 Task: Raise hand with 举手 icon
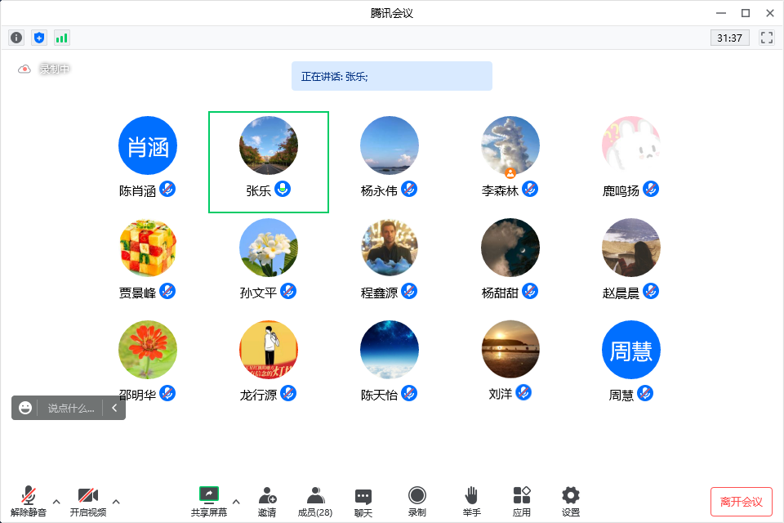click(x=471, y=501)
